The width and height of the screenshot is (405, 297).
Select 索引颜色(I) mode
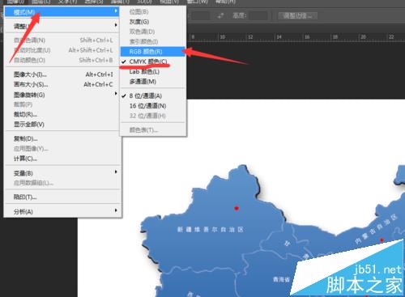click(153, 41)
